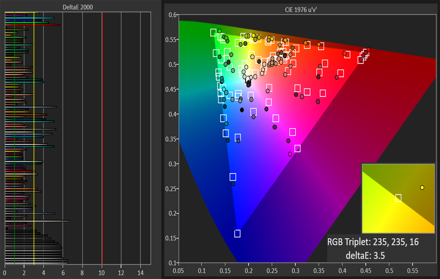Select the blue primary target square near 0.15
Viewport: 440px width, 279px height.
pos(237,234)
